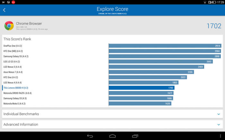Select the LGE Nexus 5 (4.4.4) entry
This screenshot has height=140, width=225.
click(13, 67)
